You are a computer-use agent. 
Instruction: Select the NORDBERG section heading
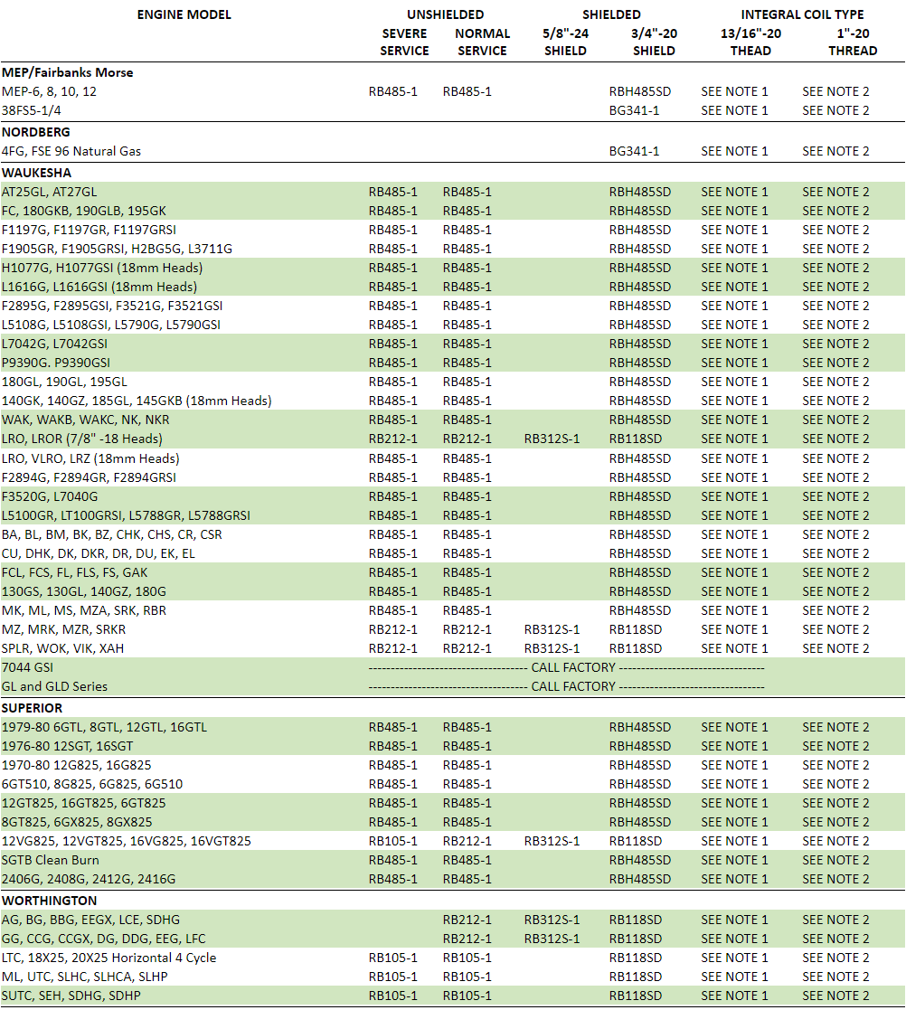(x=36, y=132)
